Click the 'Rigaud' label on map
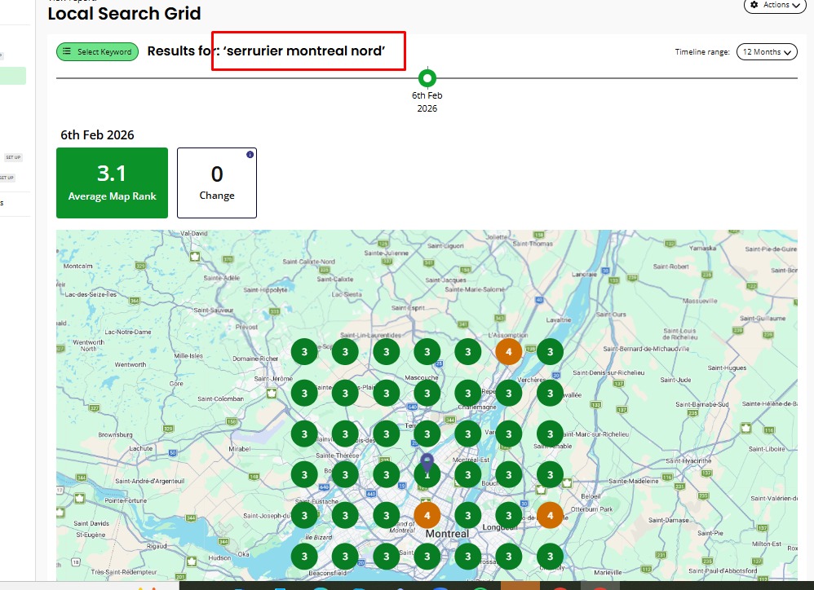The width and height of the screenshot is (814, 590). [157, 546]
